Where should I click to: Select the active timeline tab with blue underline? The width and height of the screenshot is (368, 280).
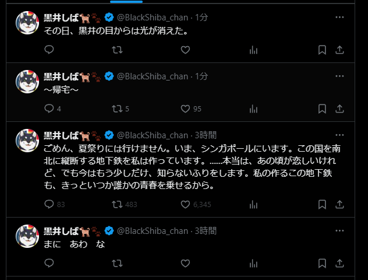tap(126, 1)
